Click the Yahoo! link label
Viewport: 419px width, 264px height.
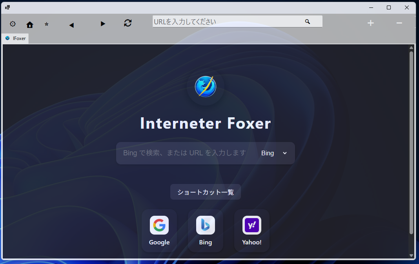pyautogui.click(x=251, y=242)
